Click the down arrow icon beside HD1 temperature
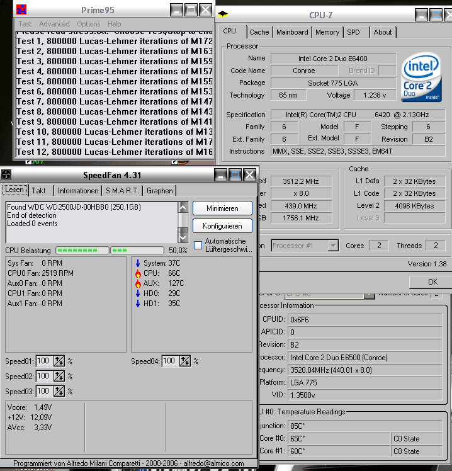 coord(138,304)
